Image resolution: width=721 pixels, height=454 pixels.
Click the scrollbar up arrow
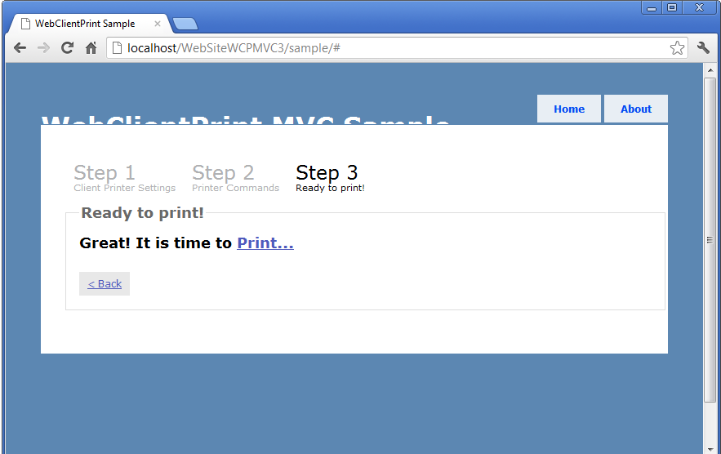(710, 70)
